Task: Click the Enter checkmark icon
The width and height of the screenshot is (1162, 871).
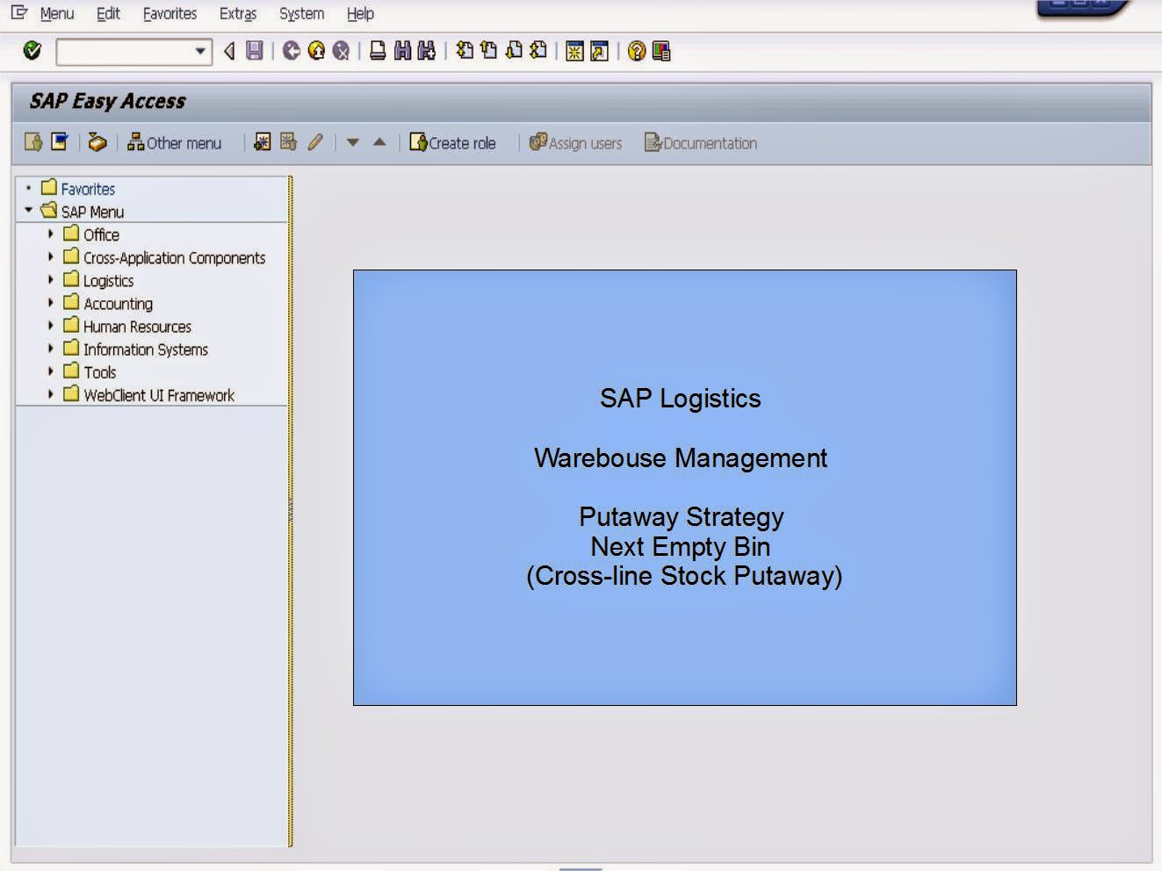Action: 31,51
